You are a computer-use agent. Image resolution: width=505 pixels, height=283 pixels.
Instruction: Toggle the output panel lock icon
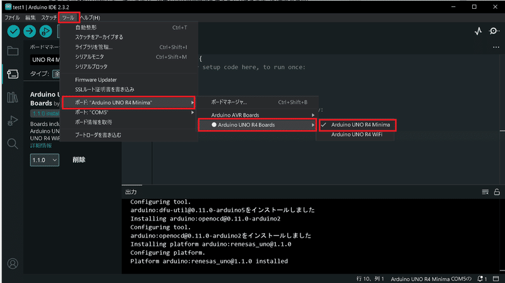(x=498, y=192)
